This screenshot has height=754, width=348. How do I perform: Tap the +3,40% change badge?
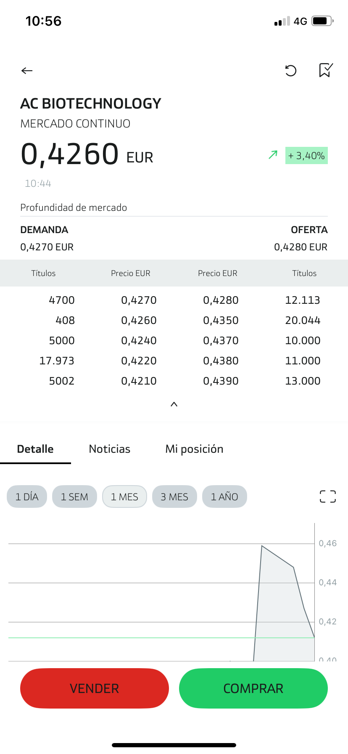306,156
